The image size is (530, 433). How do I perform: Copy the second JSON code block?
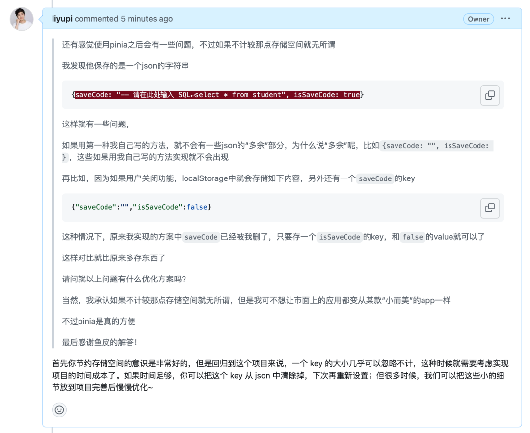click(489, 208)
